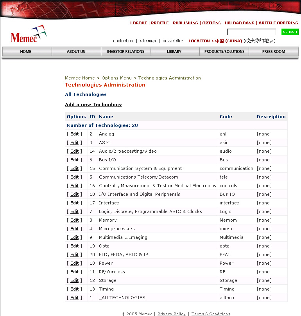This screenshot has width=301, height=316.
Task: Click the Memec logo
Action: coord(29,34)
